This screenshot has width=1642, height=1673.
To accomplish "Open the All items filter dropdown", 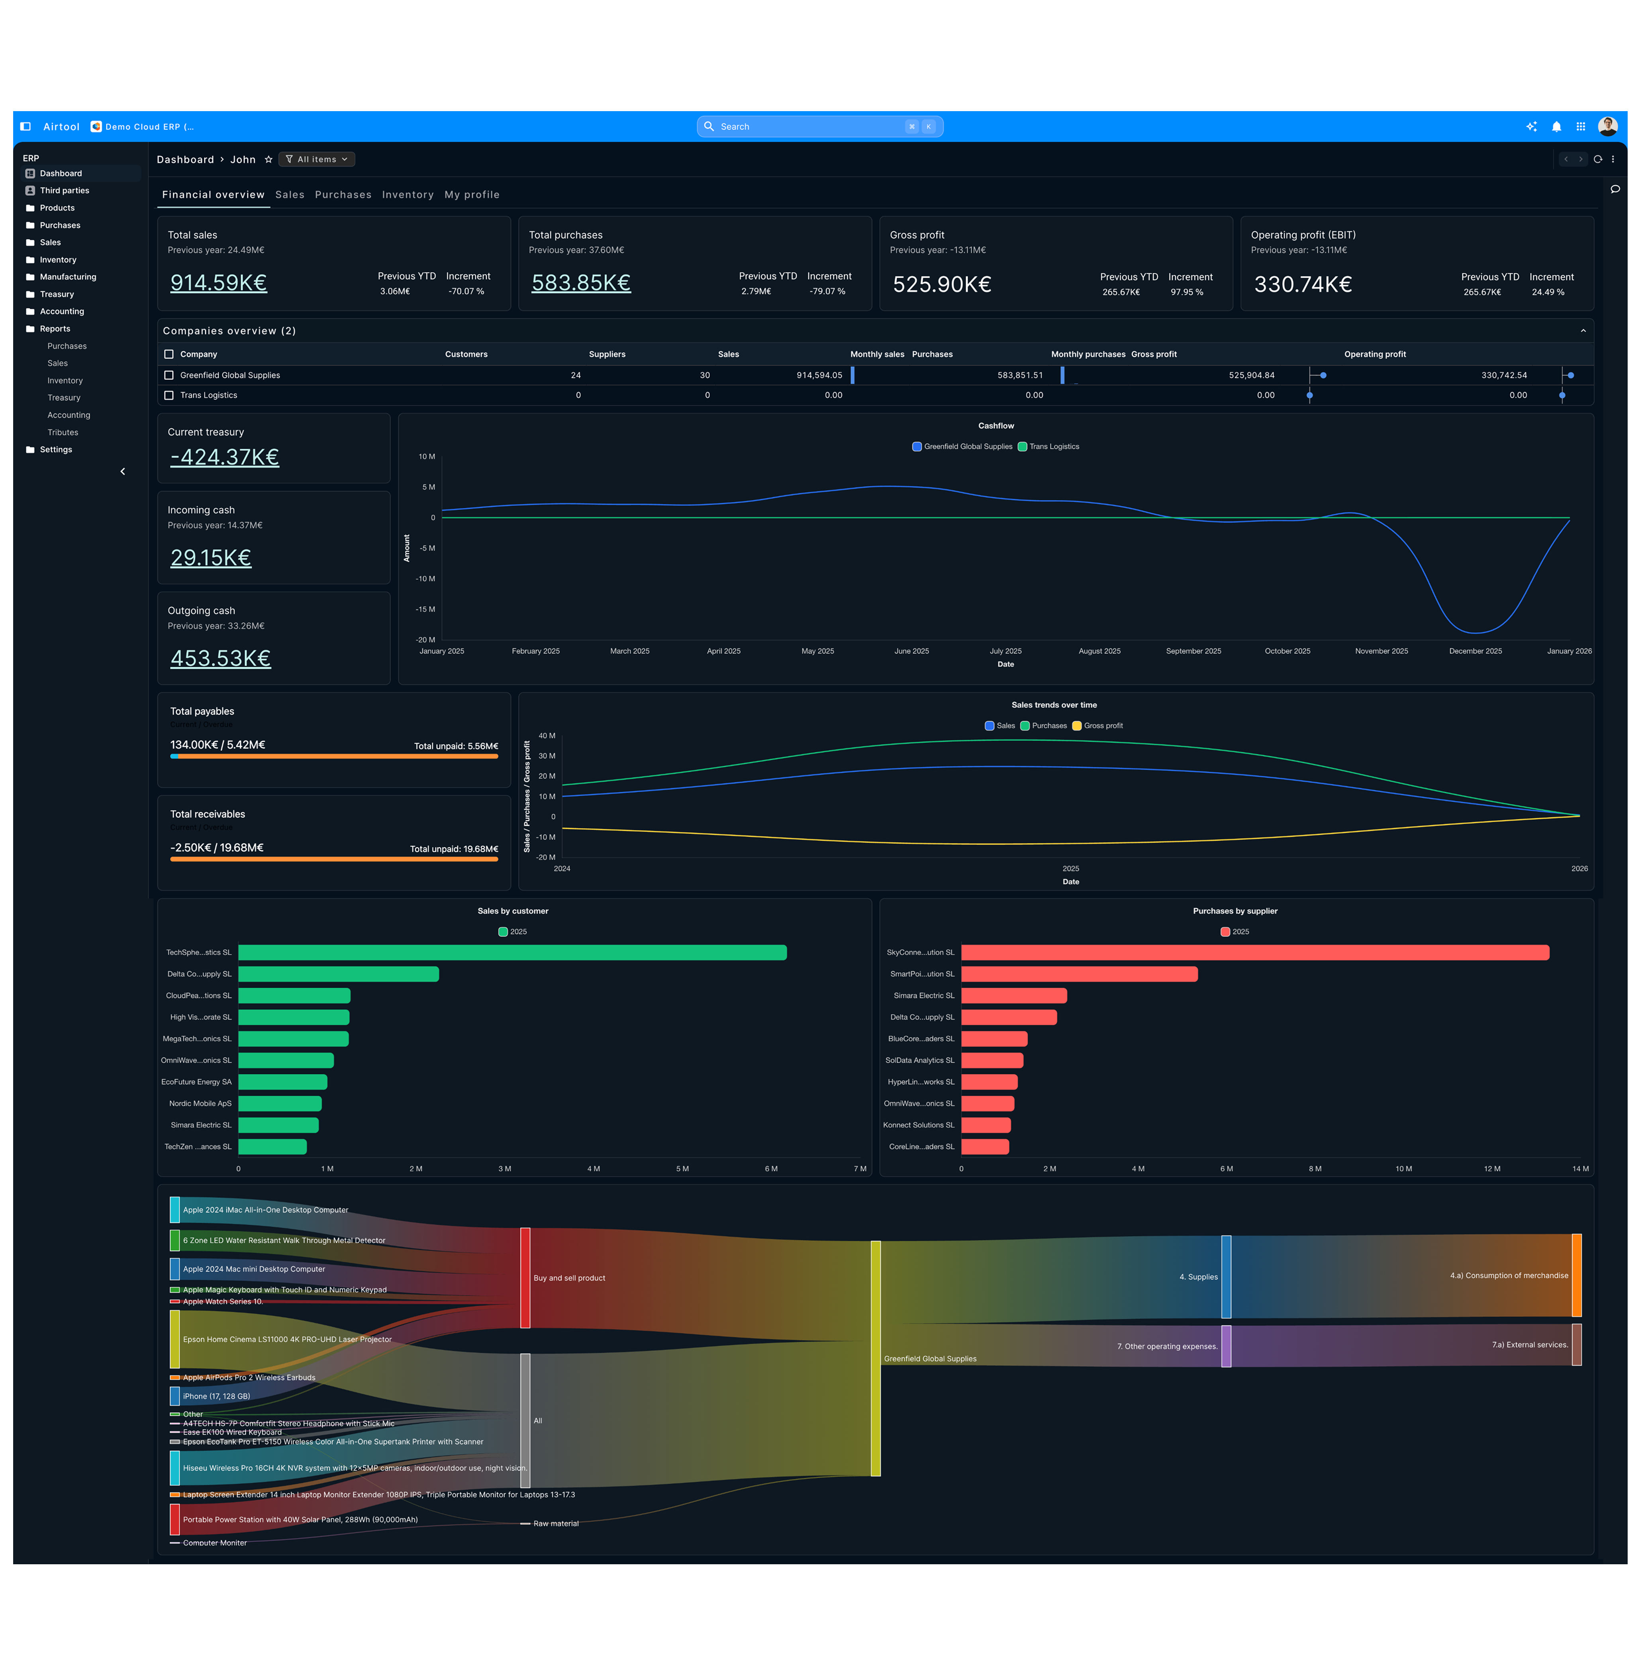I will 317,160.
